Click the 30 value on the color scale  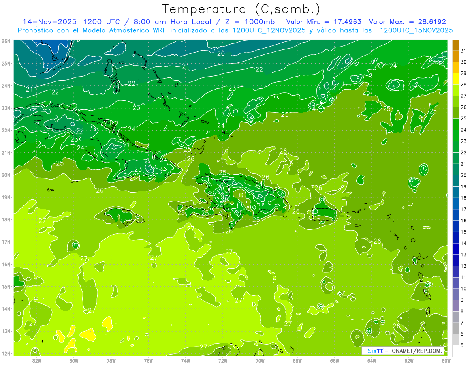(463, 62)
